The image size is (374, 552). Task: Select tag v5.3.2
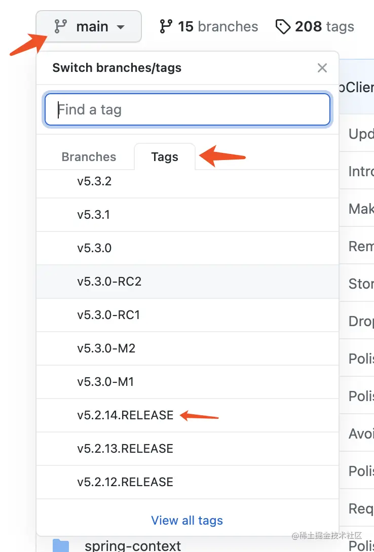94,181
